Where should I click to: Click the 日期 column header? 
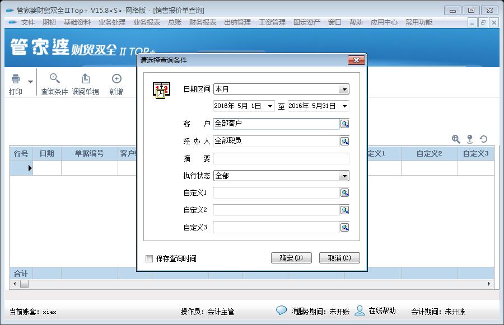pos(47,153)
